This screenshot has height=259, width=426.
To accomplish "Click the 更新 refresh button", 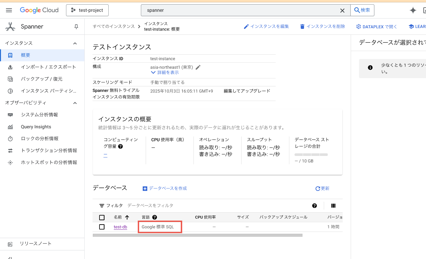I will click(323, 188).
